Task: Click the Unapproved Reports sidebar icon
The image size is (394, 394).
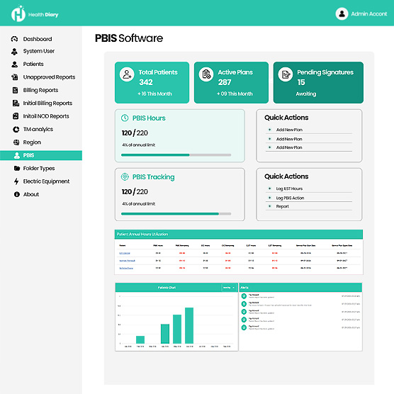Action: [x=15, y=77]
